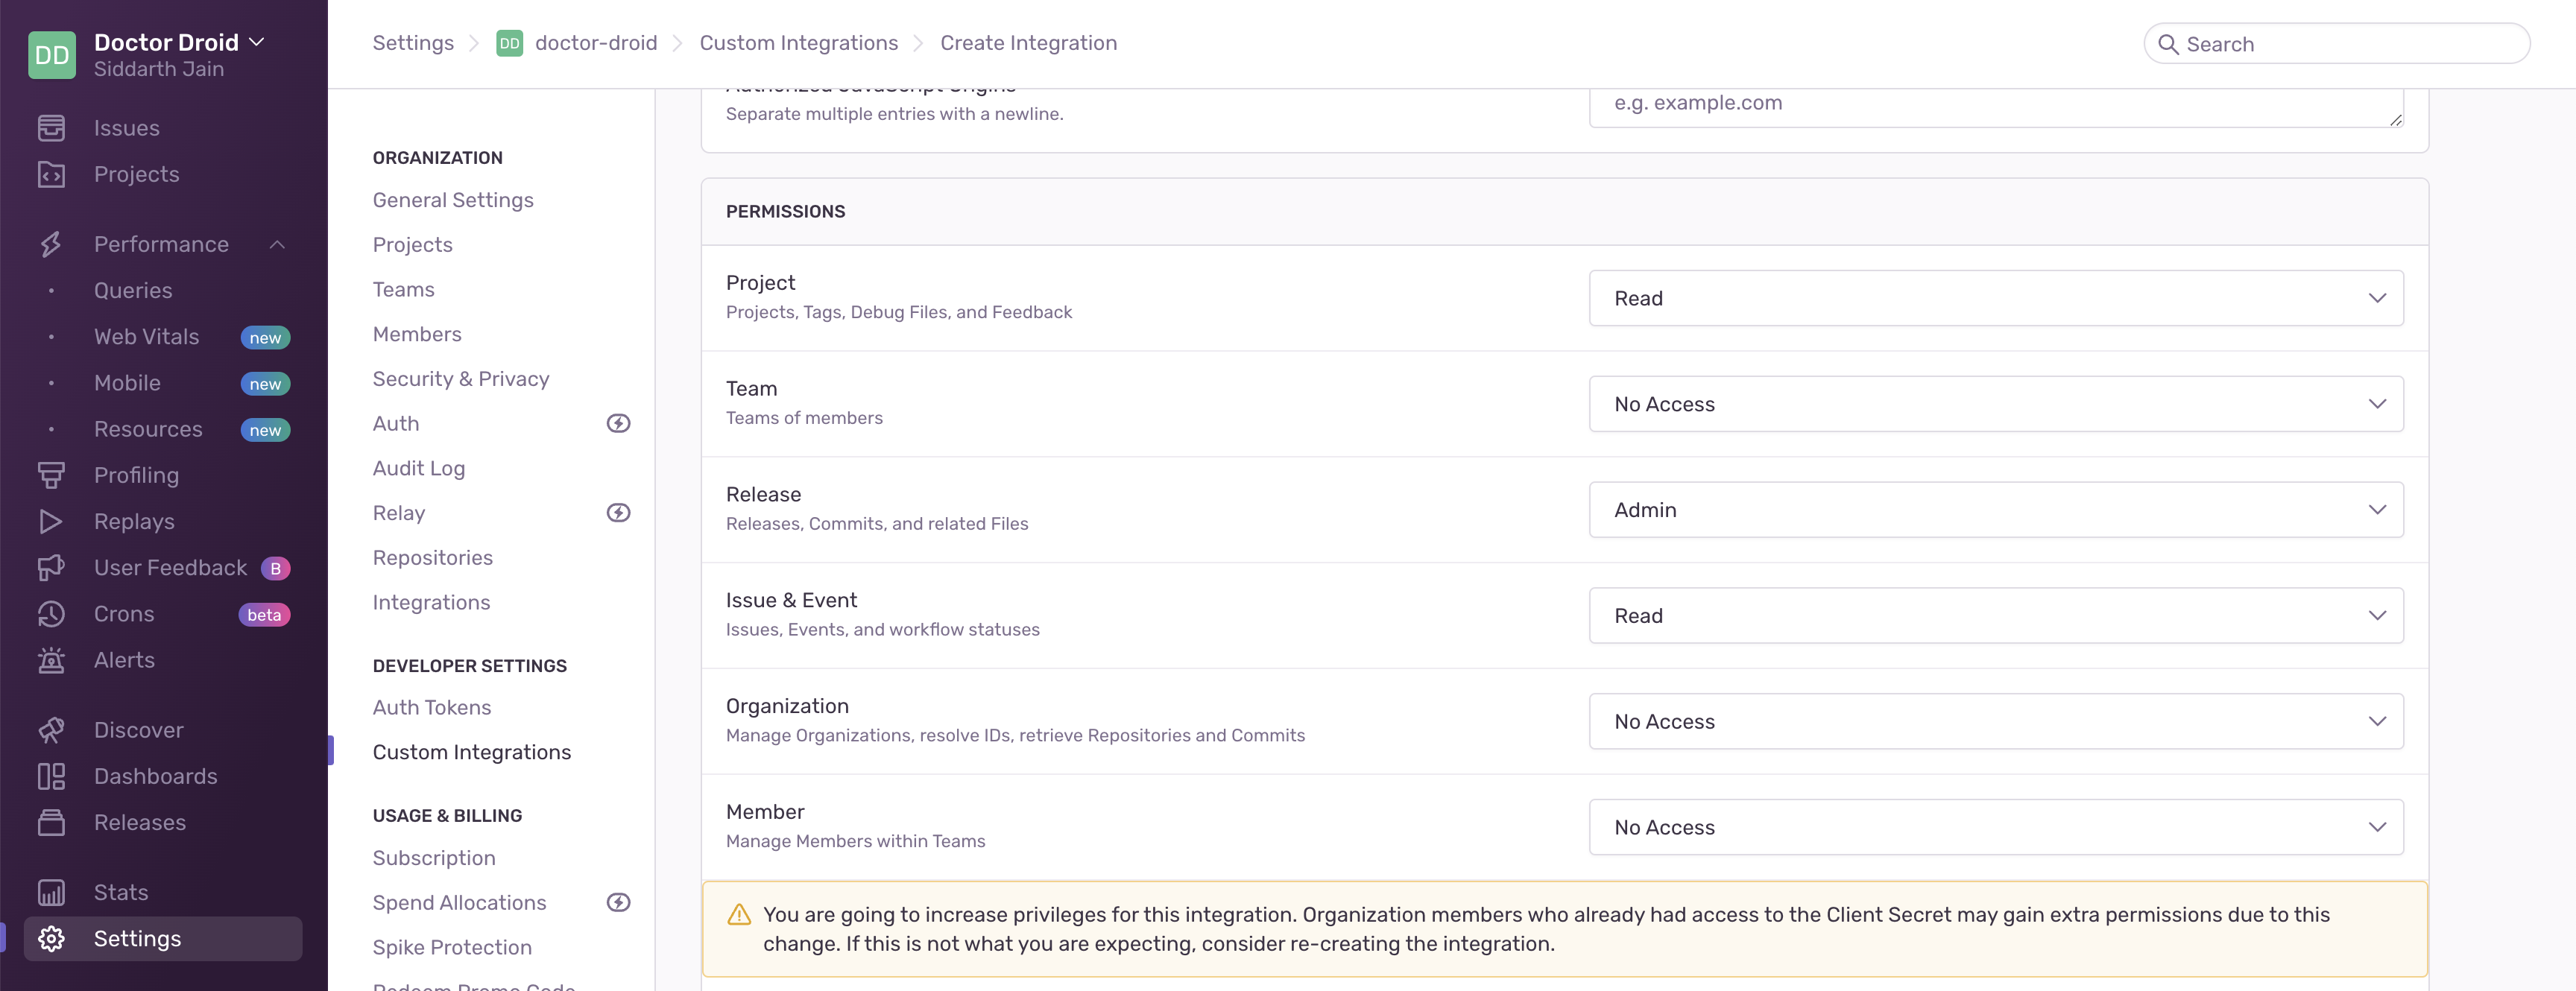2576x991 pixels.
Task: Open Repositories settings
Action: pos(432,558)
